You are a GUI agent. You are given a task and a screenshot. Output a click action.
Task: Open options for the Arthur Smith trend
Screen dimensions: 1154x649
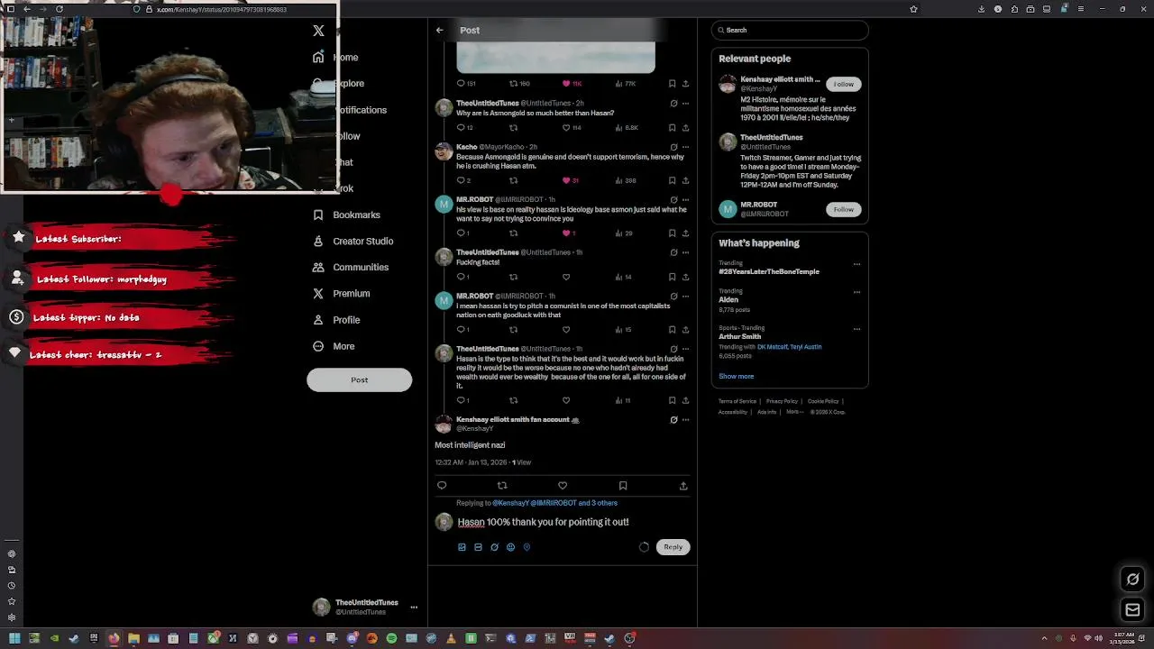click(x=856, y=329)
